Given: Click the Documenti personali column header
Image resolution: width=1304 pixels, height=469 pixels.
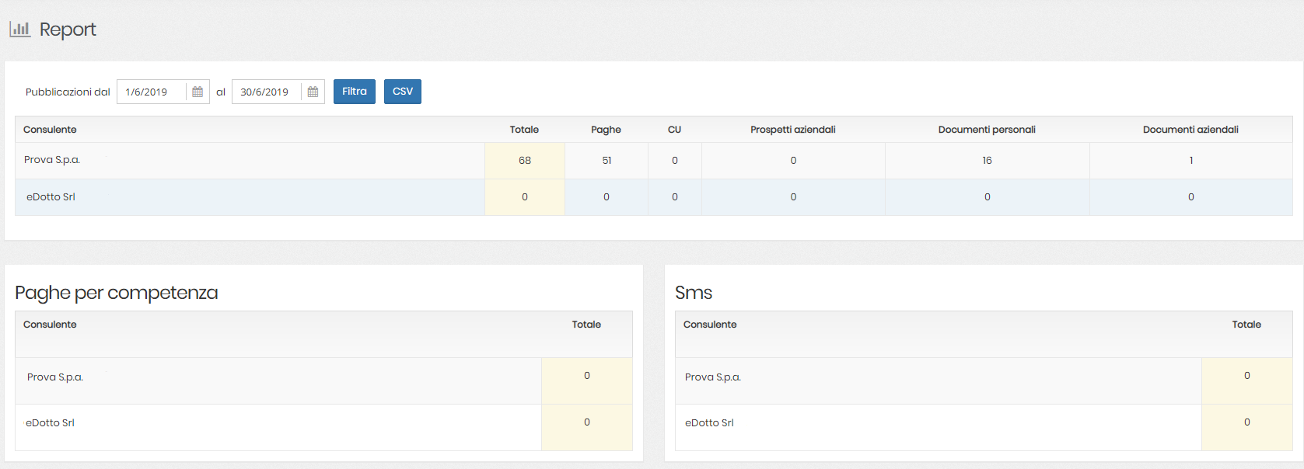Looking at the screenshot, I should [x=987, y=130].
